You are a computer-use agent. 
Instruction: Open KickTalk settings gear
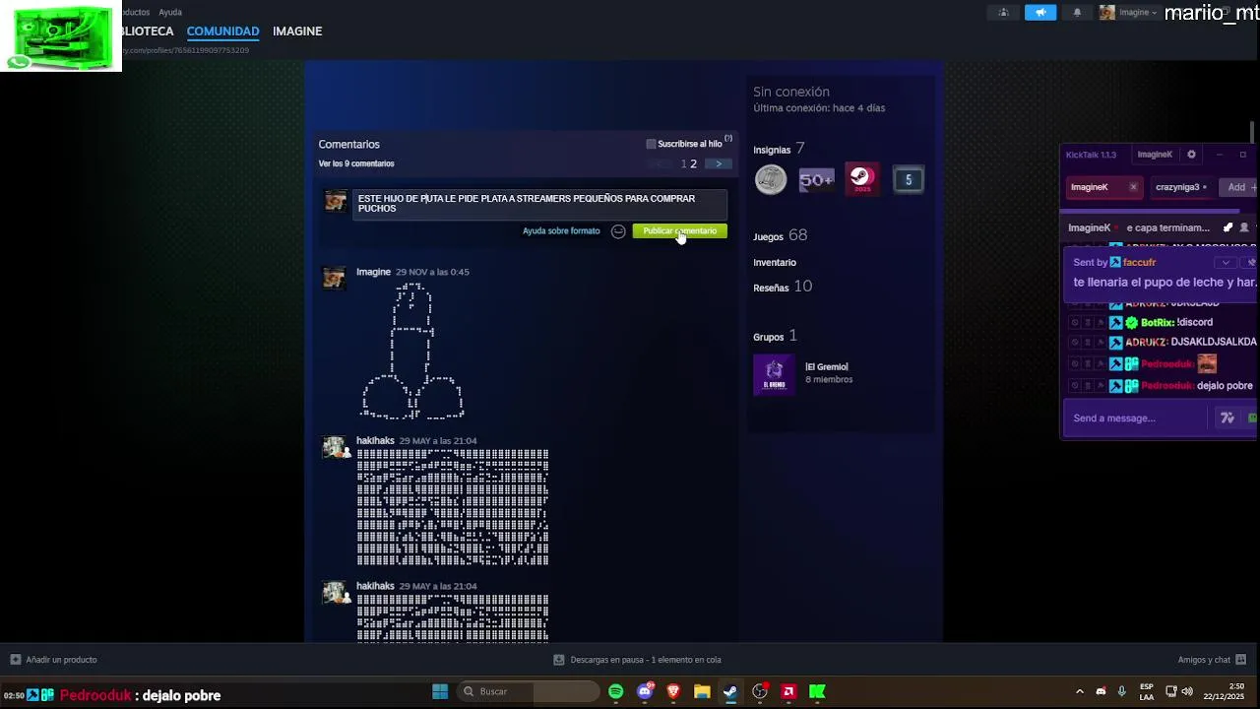1191,155
